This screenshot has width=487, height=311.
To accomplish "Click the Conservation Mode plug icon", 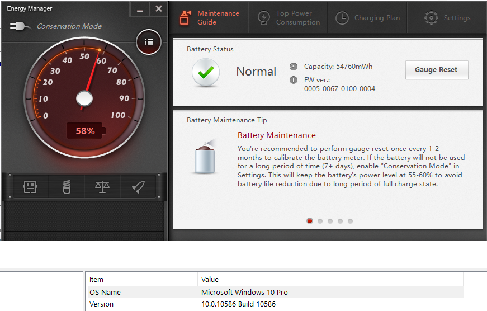I will [20, 26].
